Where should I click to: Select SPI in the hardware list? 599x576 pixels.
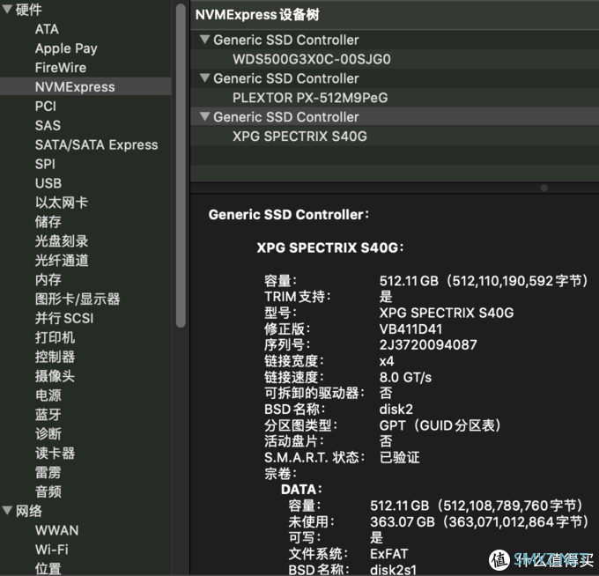tap(45, 164)
